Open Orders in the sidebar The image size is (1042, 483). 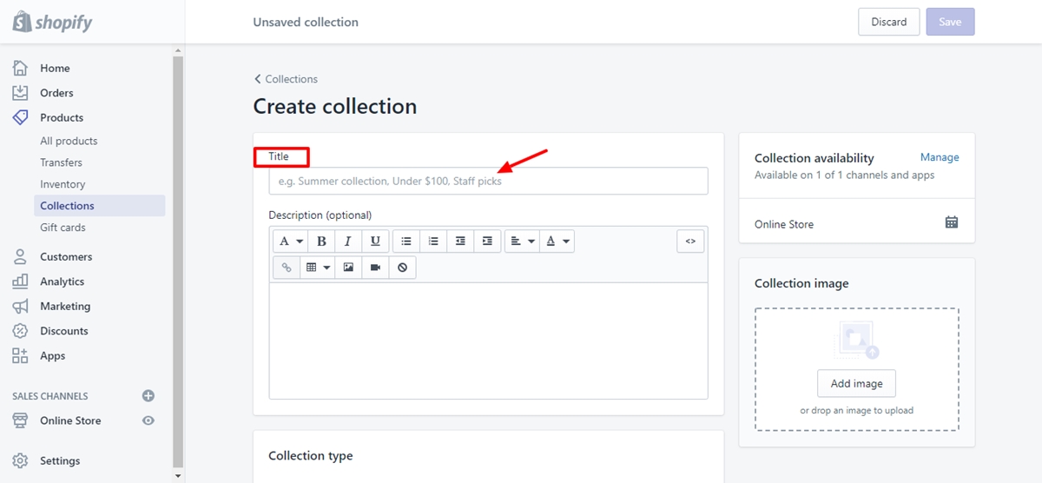pyautogui.click(x=56, y=93)
